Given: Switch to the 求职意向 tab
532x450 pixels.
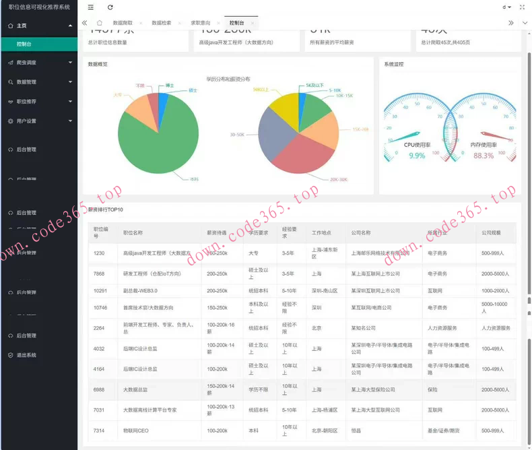Looking at the screenshot, I should coord(200,23).
